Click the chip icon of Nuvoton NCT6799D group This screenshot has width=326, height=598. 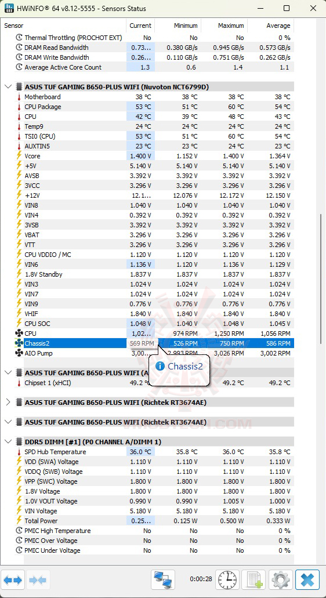click(x=19, y=86)
